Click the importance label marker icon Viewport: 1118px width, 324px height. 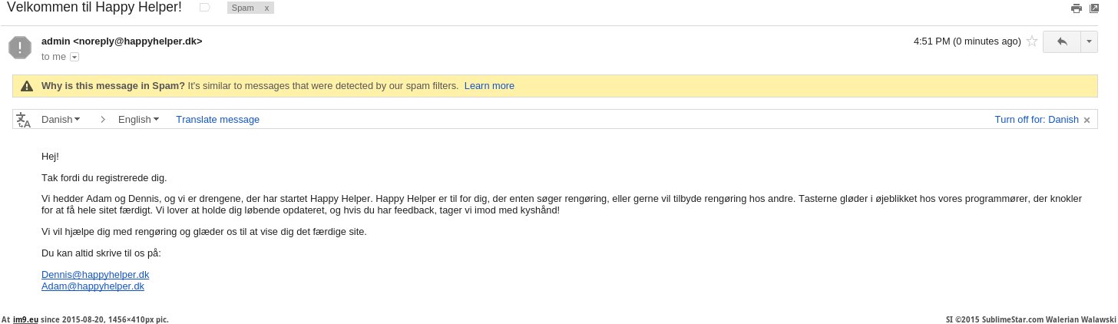click(205, 8)
